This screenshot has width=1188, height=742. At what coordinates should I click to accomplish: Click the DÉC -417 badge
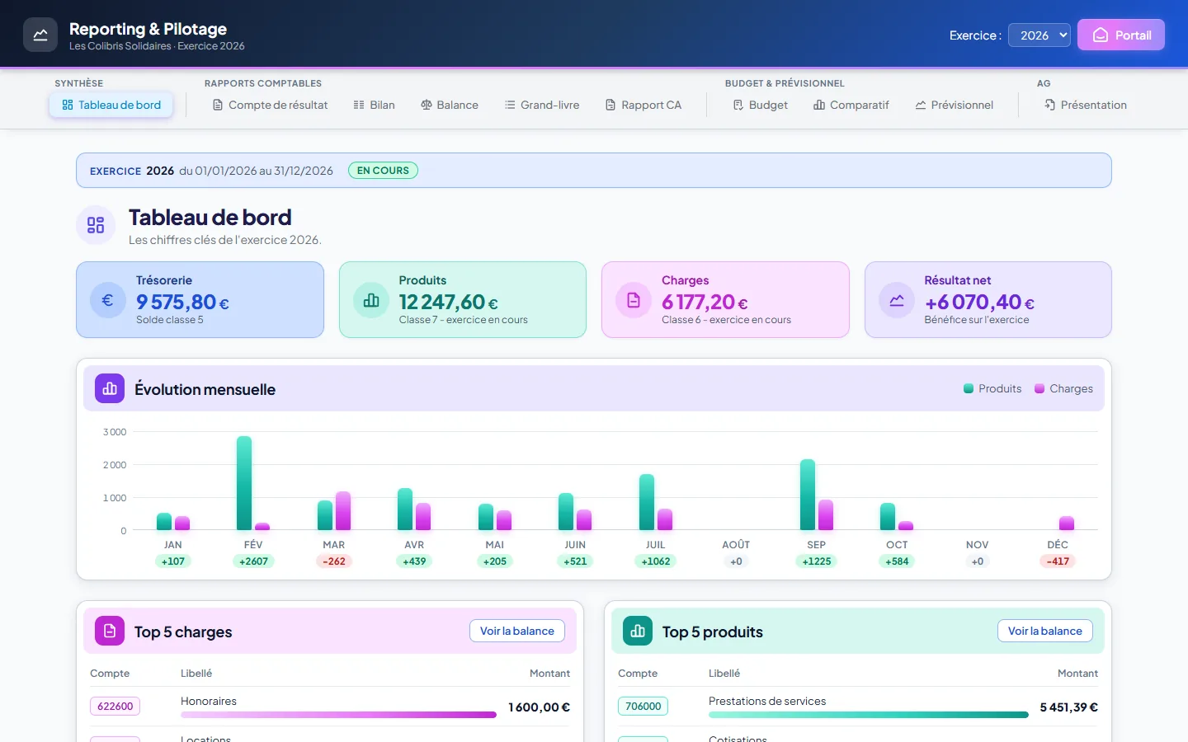[1058, 561]
